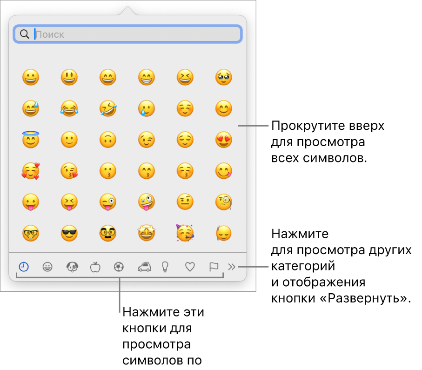This screenshot has width=422, height=370.
Task: Insert the face blowing a kiss emoji
Action: coord(69,171)
